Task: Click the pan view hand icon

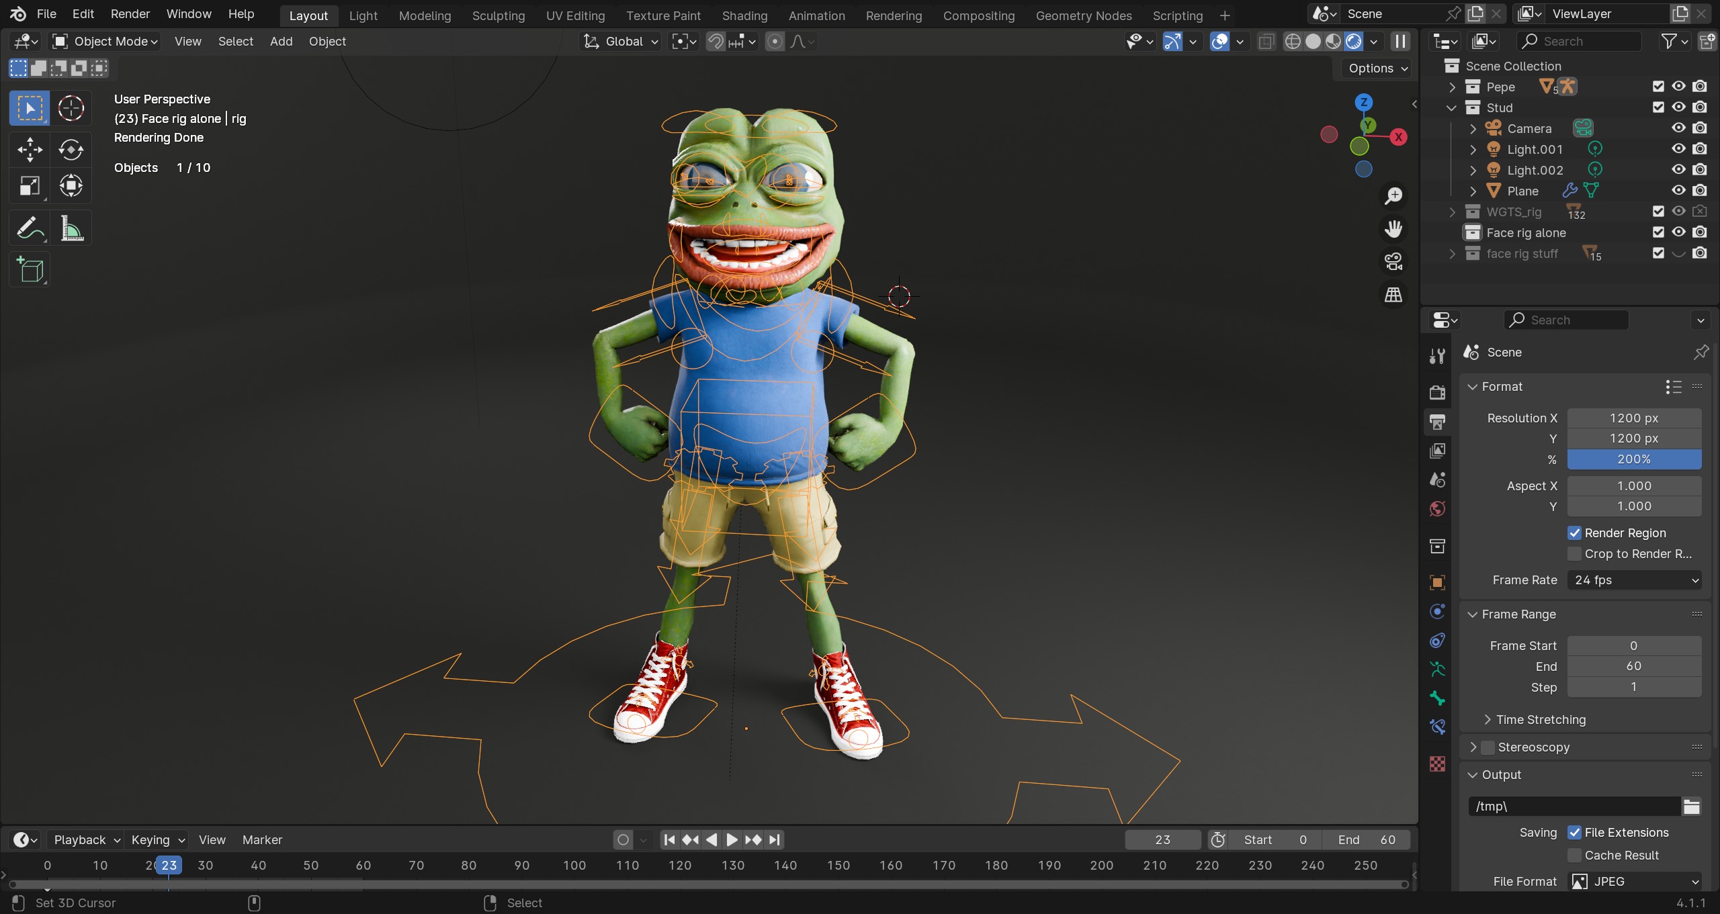Action: point(1393,229)
